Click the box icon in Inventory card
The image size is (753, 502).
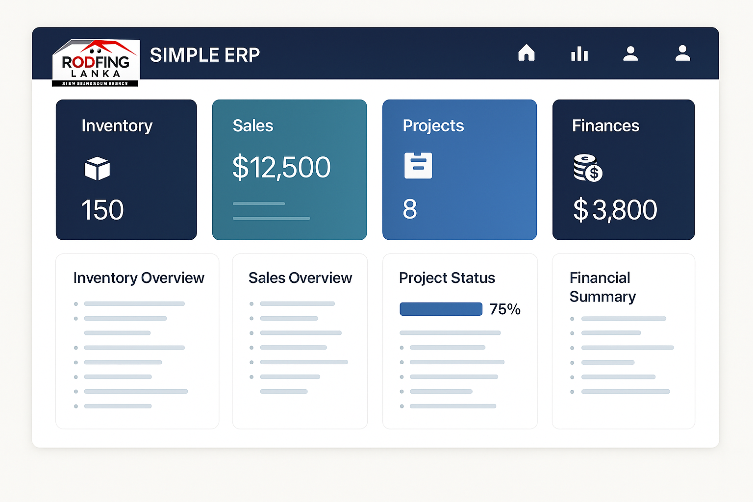point(97,169)
